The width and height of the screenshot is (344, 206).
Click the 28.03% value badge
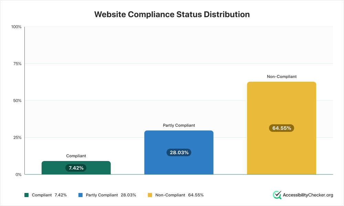click(179, 152)
